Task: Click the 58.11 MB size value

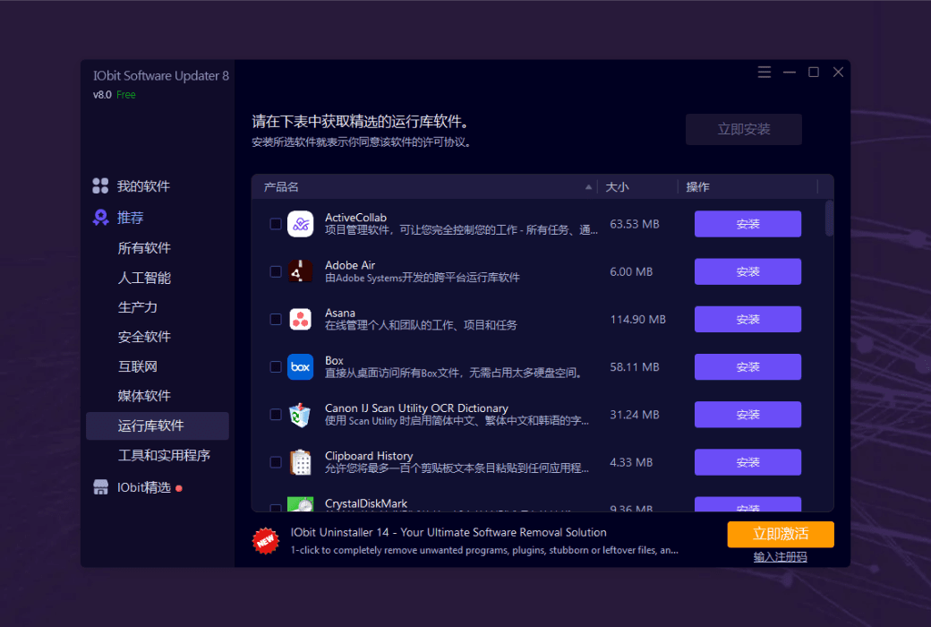Action: click(634, 366)
